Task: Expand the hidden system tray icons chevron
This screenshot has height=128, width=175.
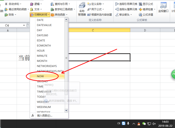Action: tap(134, 124)
